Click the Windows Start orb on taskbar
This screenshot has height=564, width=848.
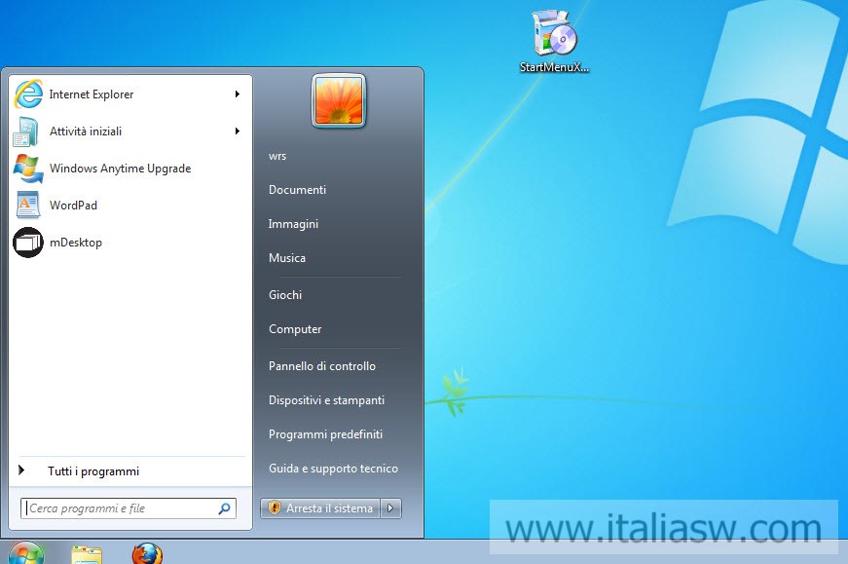pyautogui.click(x=26, y=553)
